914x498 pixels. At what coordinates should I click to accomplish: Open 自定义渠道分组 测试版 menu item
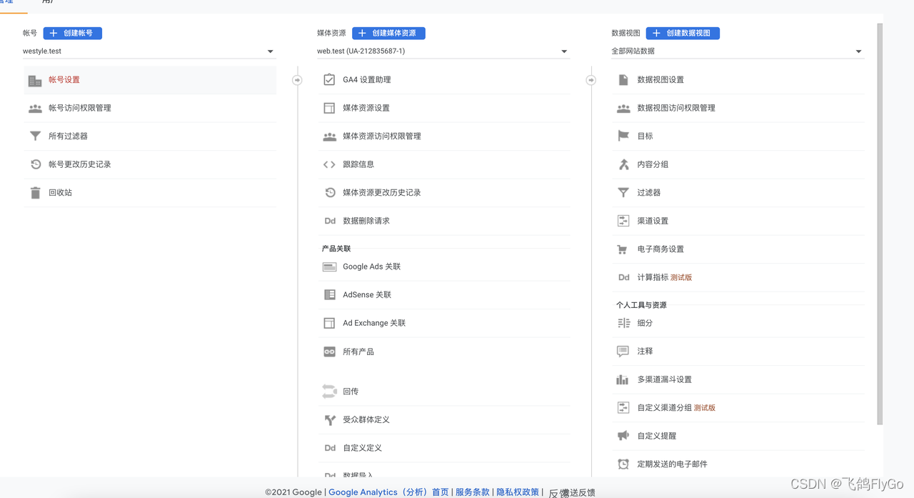(x=738, y=407)
